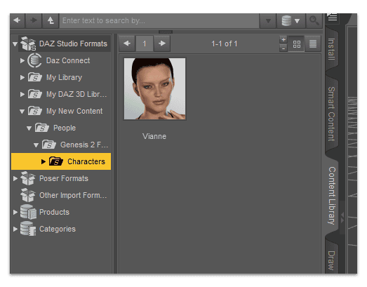
Task: Click the Daz Connect database icon
Action: tap(34, 60)
